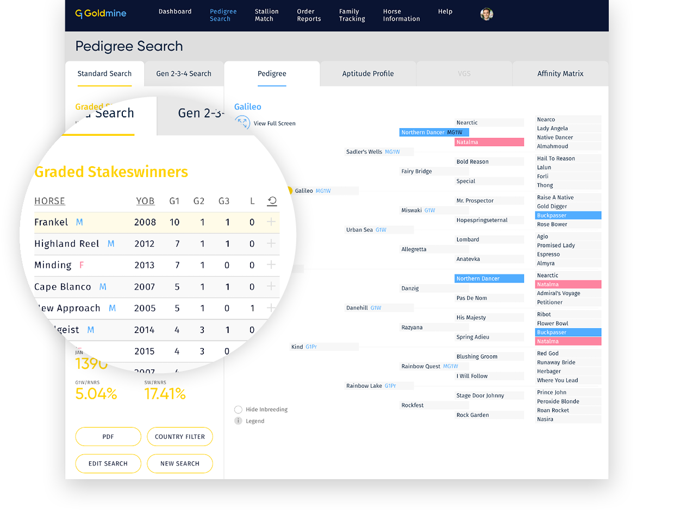
Task: Switch to the Standard Search tab
Action: pos(104,74)
